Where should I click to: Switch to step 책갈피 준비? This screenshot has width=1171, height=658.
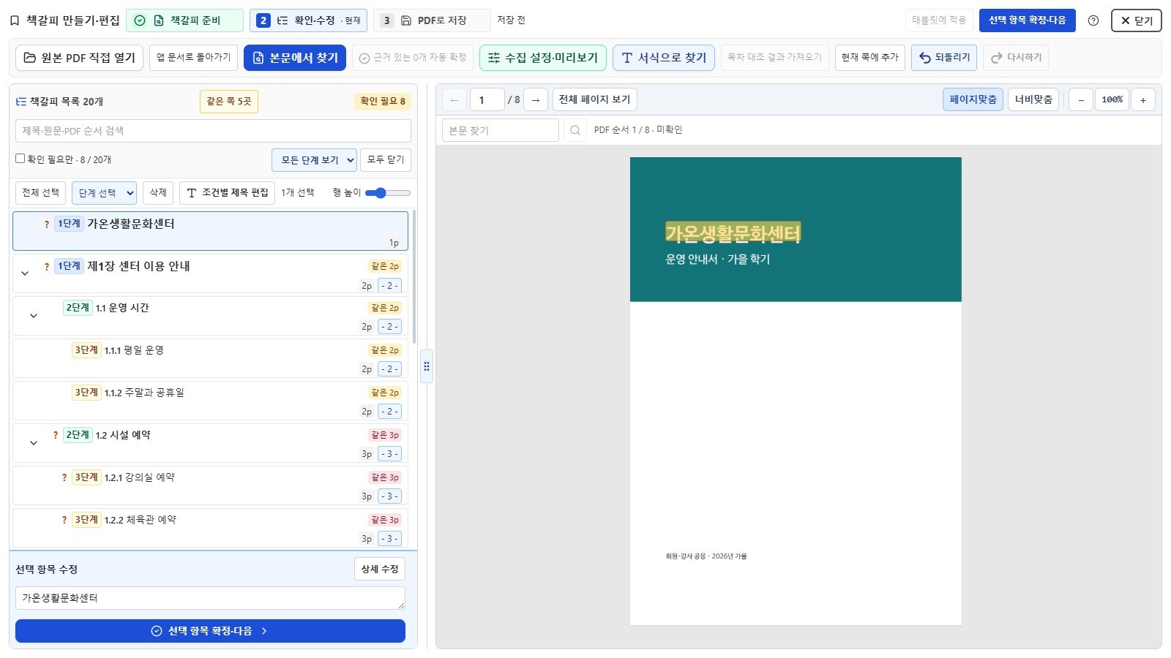click(185, 20)
